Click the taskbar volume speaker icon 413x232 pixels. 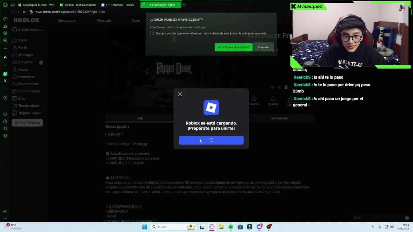point(392,227)
